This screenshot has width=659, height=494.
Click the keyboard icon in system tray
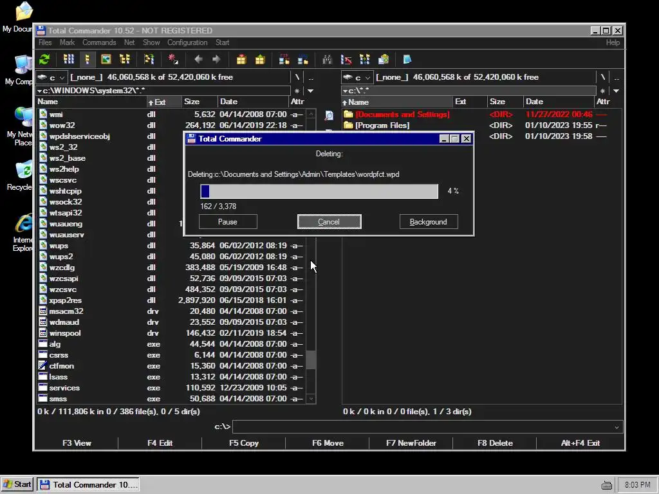tap(606, 485)
